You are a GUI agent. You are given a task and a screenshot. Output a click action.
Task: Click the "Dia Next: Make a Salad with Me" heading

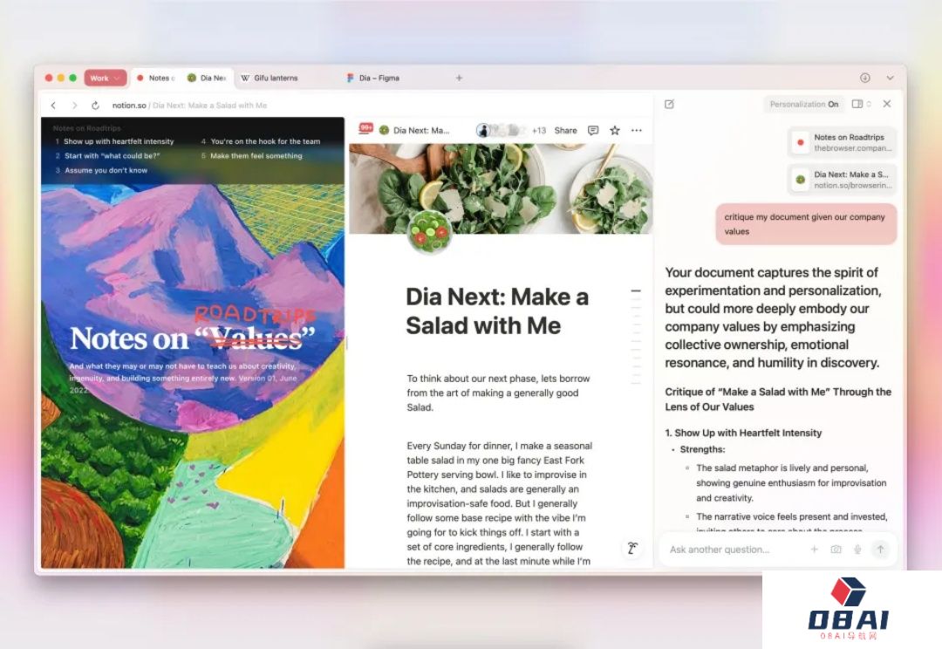[497, 311]
